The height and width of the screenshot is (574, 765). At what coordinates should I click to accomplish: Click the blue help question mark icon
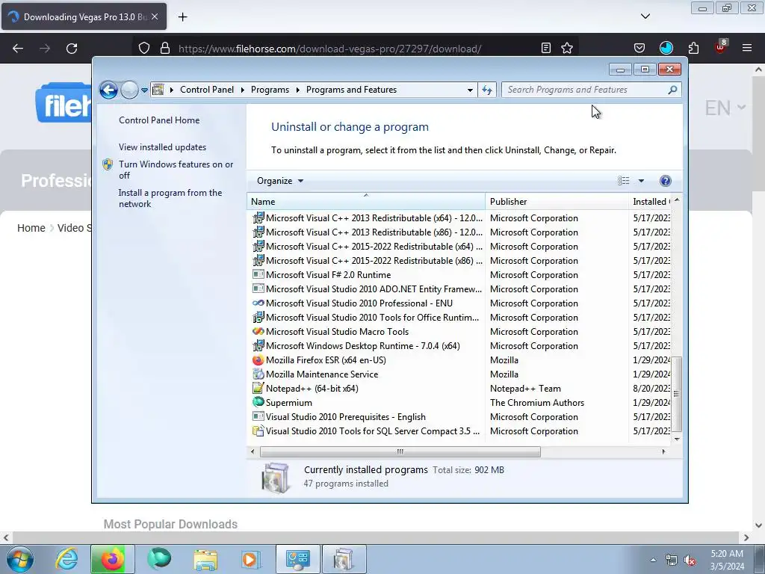(x=665, y=181)
